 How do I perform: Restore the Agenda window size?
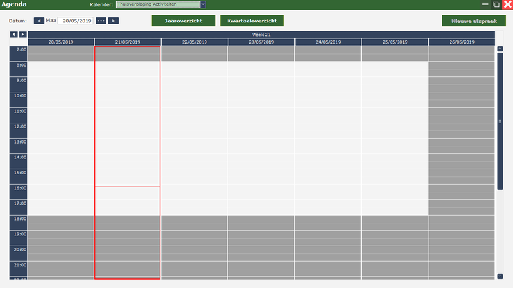click(x=496, y=4)
